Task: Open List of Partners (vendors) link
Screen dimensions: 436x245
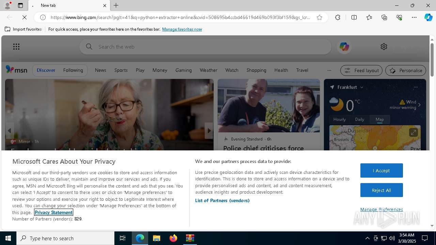Action: pos(222,200)
